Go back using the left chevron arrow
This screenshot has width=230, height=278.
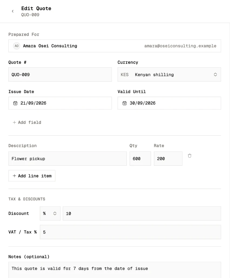point(13,11)
